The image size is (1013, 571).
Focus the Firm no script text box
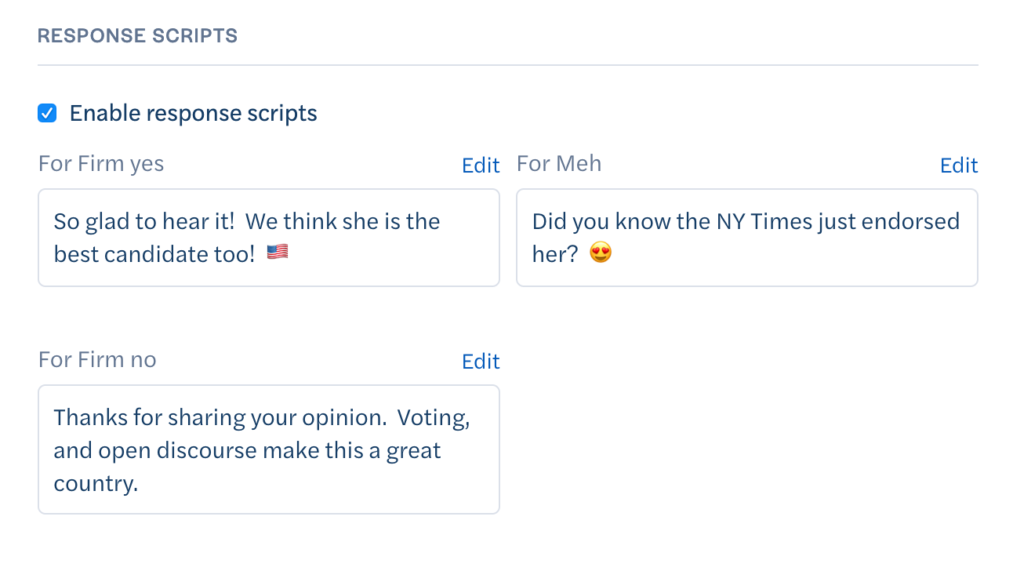pyautogui.click(x=269, y=449)
